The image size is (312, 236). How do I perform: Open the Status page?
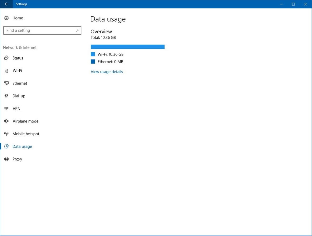coord(18,58)
